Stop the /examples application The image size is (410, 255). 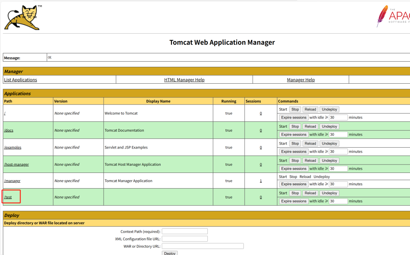[295, 143]
